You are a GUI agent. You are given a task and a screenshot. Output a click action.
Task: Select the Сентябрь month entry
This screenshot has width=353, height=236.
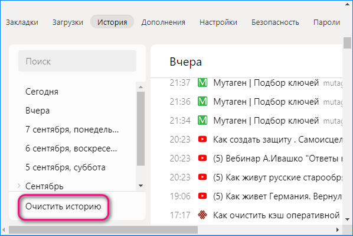[x=44, y=186]
